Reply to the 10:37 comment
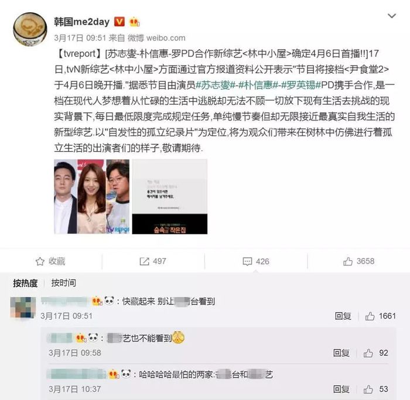Image resolution: width=410 pixels, height=400 pixels. pyautogui.click(x=341, y=389)
